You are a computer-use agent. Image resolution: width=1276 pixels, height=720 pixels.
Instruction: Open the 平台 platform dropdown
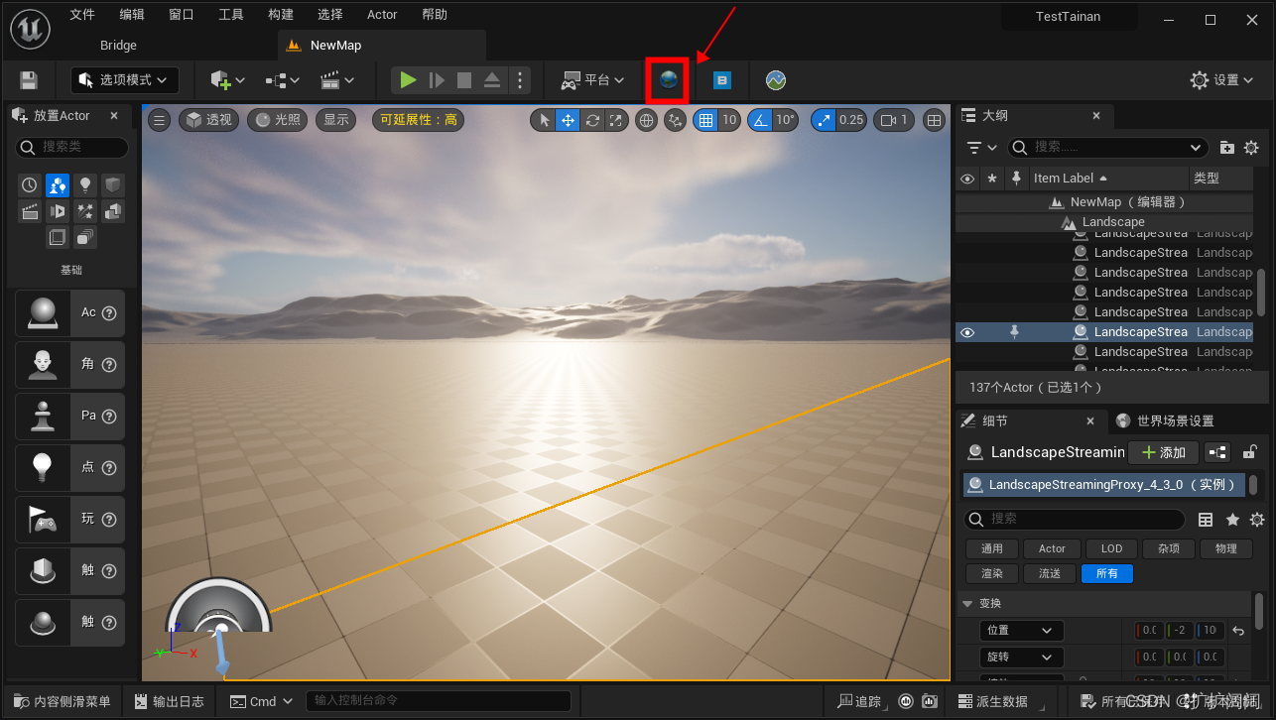[593, 80]
